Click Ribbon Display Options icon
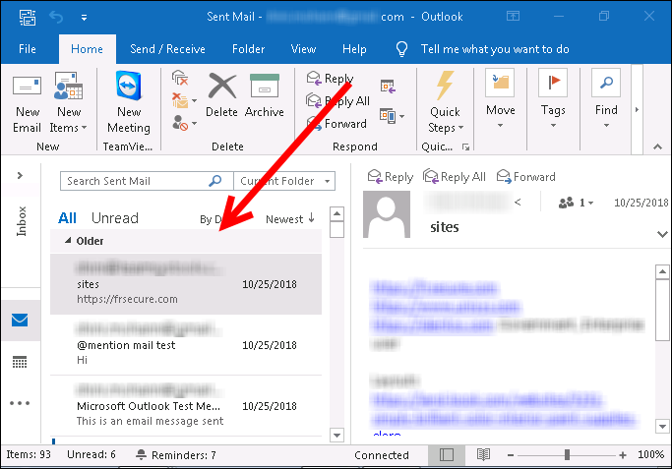The width and height of the screenshot is (672, 469). [x=513, y=17]
